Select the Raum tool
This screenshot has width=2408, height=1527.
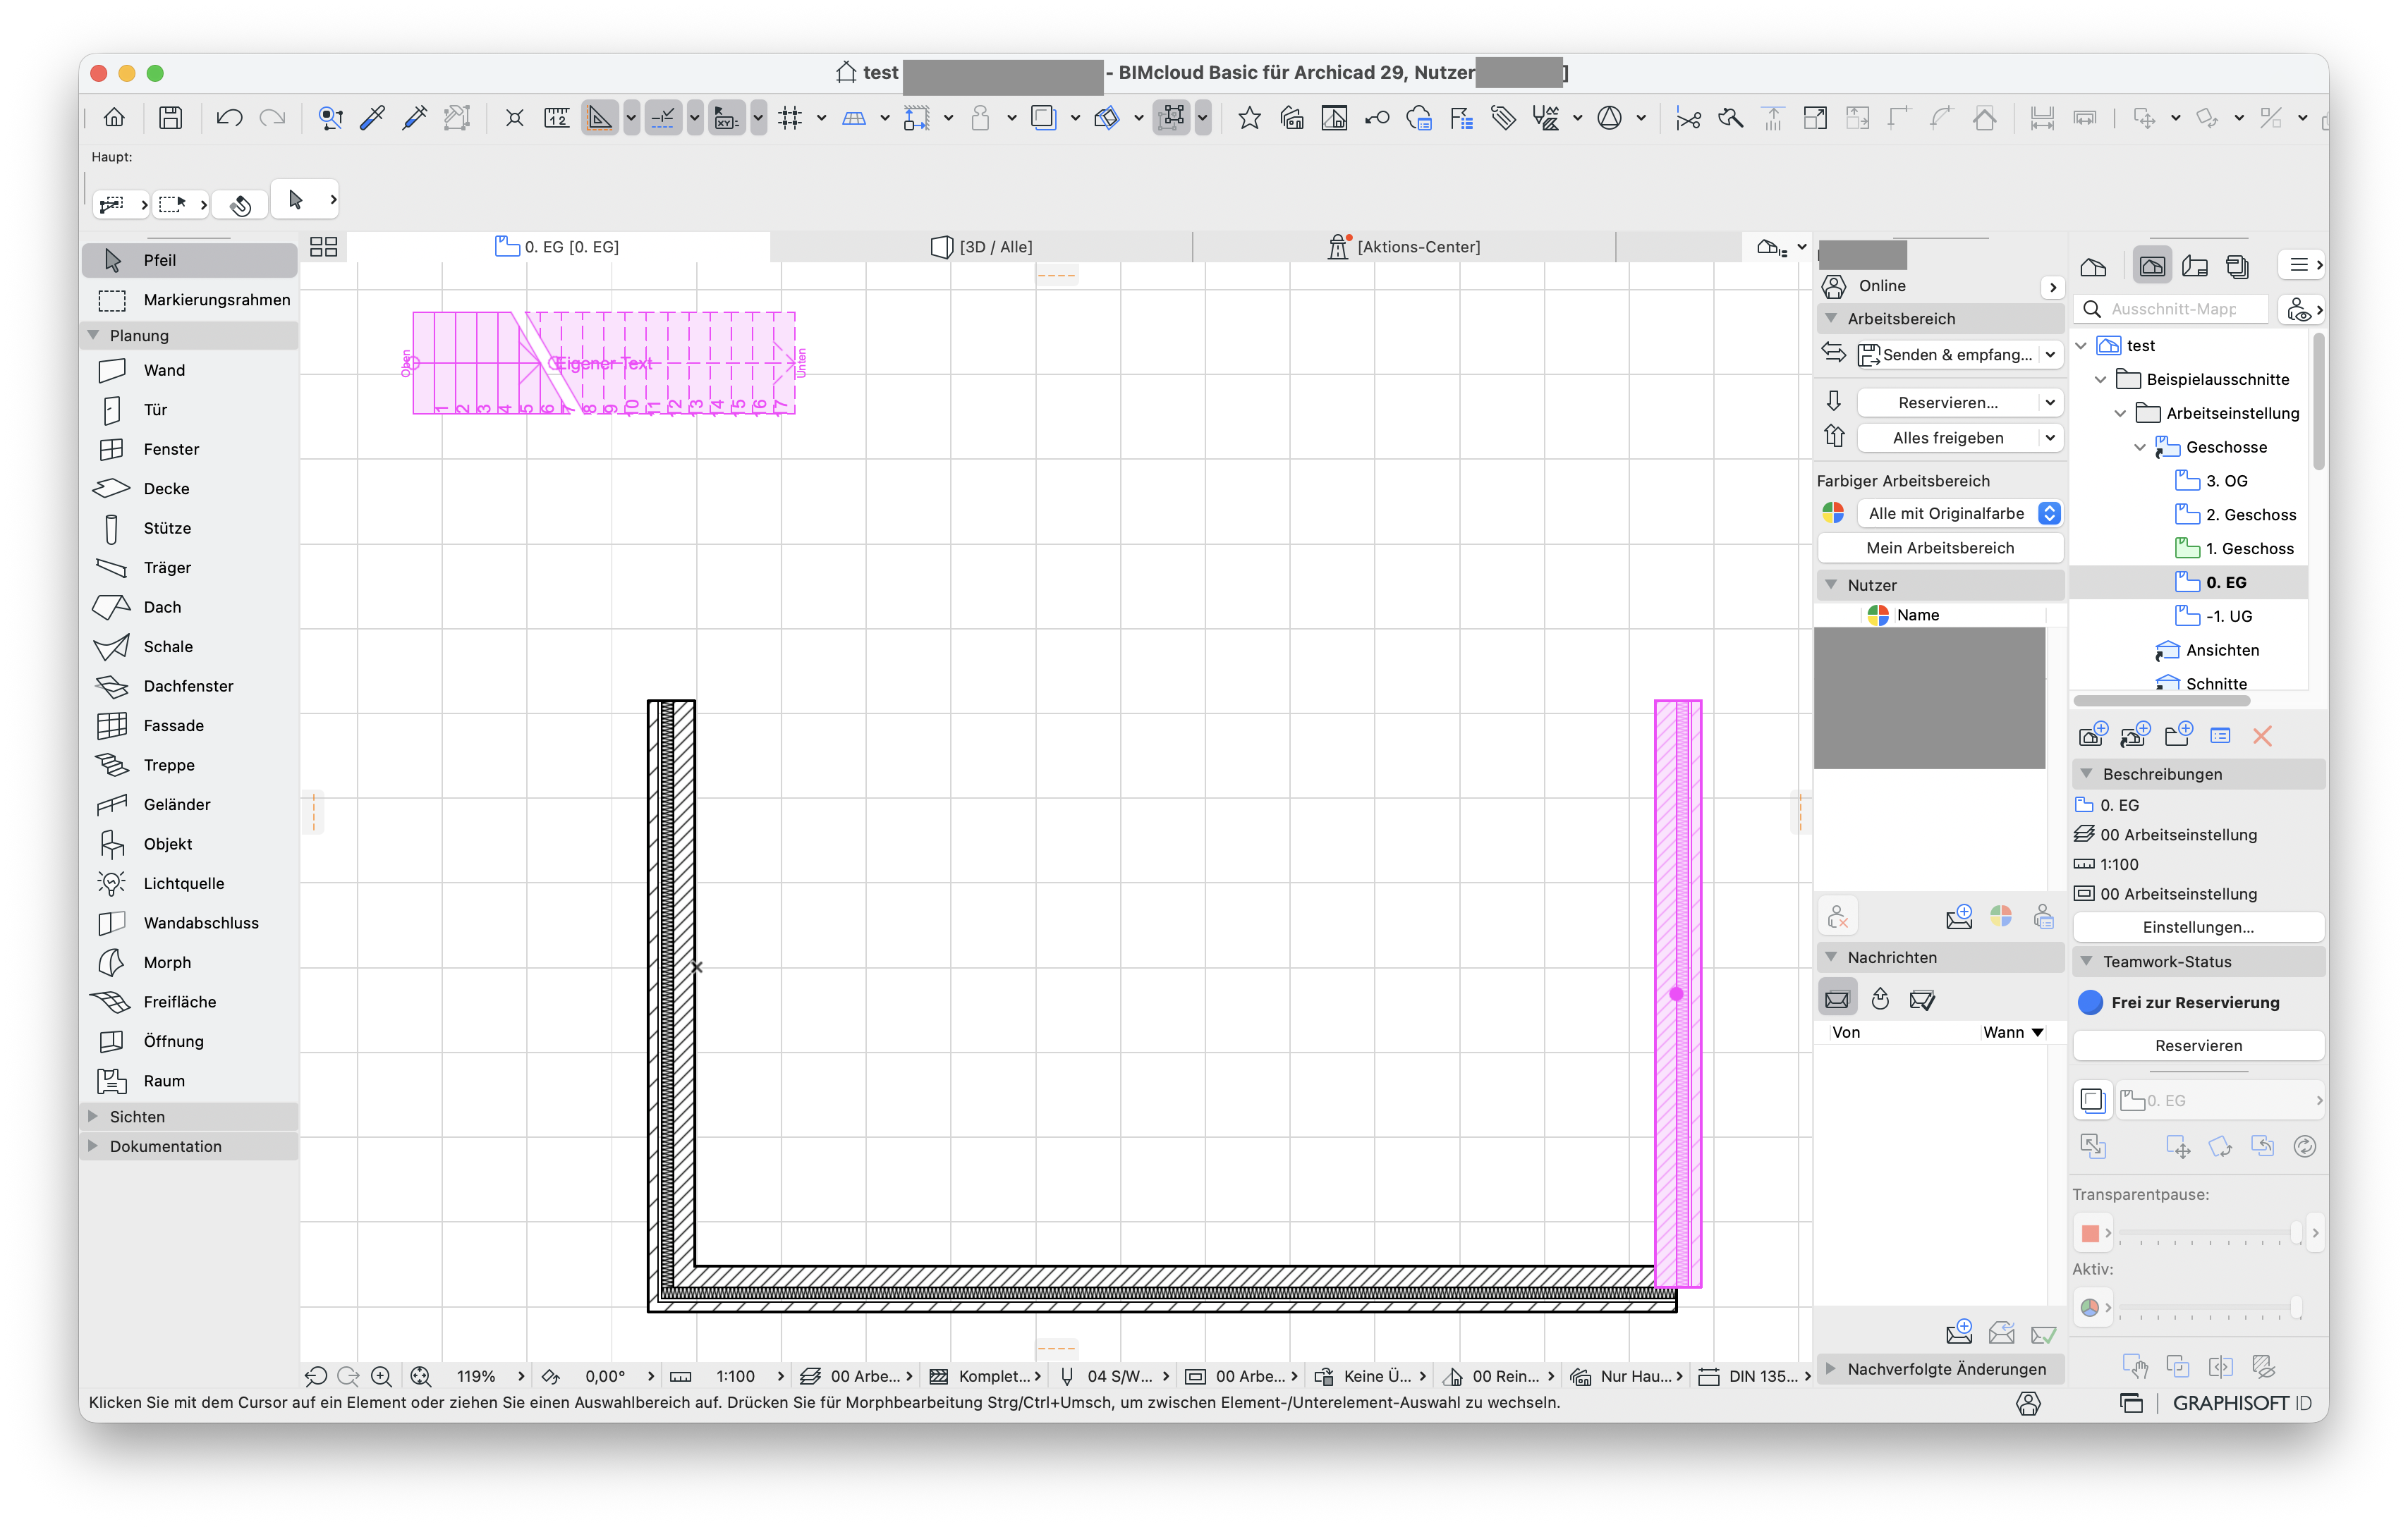pyautogui.click(x=190, y=1080)
